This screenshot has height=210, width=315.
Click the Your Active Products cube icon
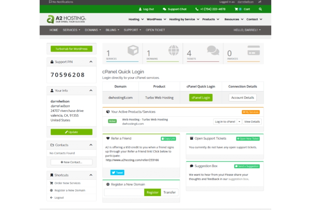pyautogui.click(x=108, y=112)
